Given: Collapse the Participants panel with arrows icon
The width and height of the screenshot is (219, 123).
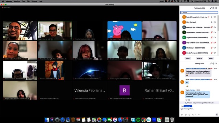Looking at the screenshot, I should [211, 8].
